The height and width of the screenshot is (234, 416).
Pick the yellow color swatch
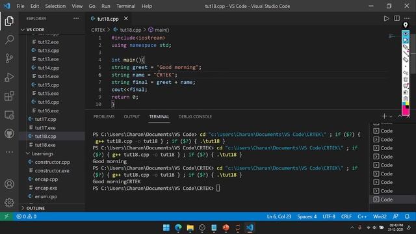[x=407, y=104]
